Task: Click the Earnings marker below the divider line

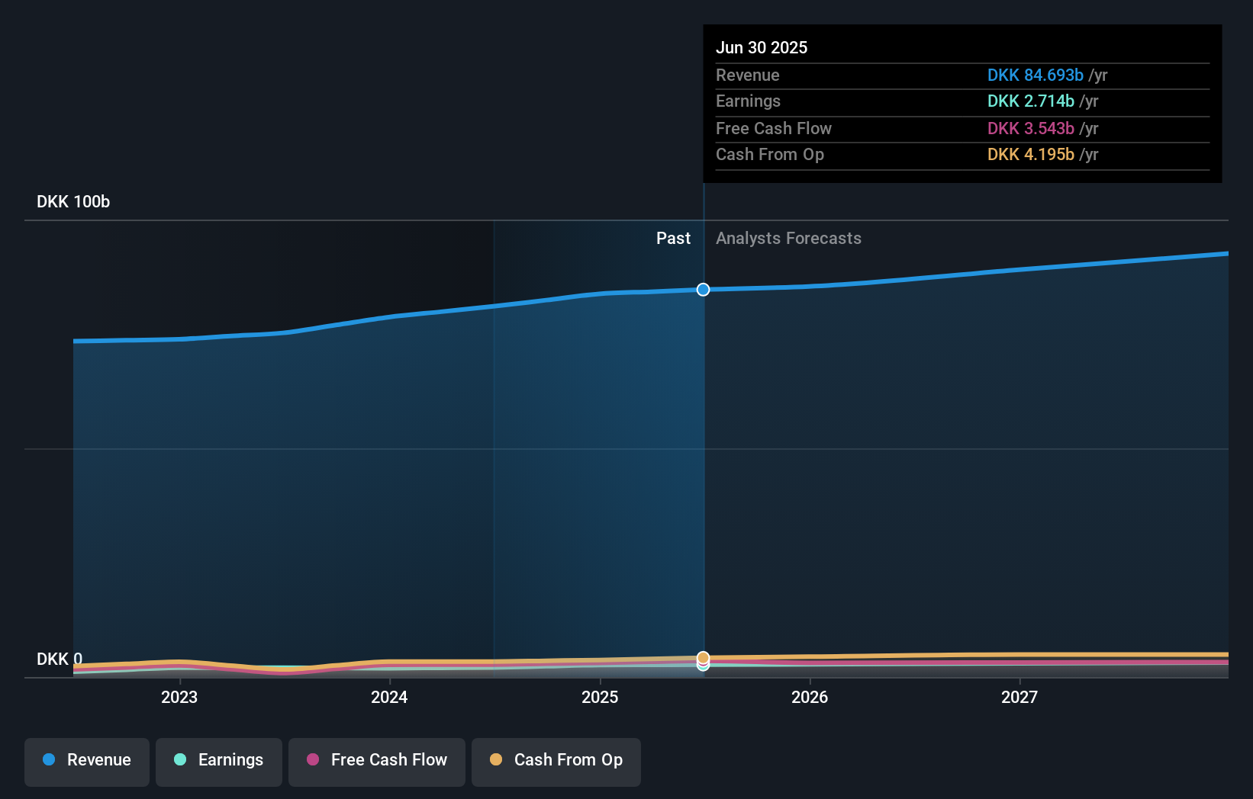Action: [x=702, y=666]
